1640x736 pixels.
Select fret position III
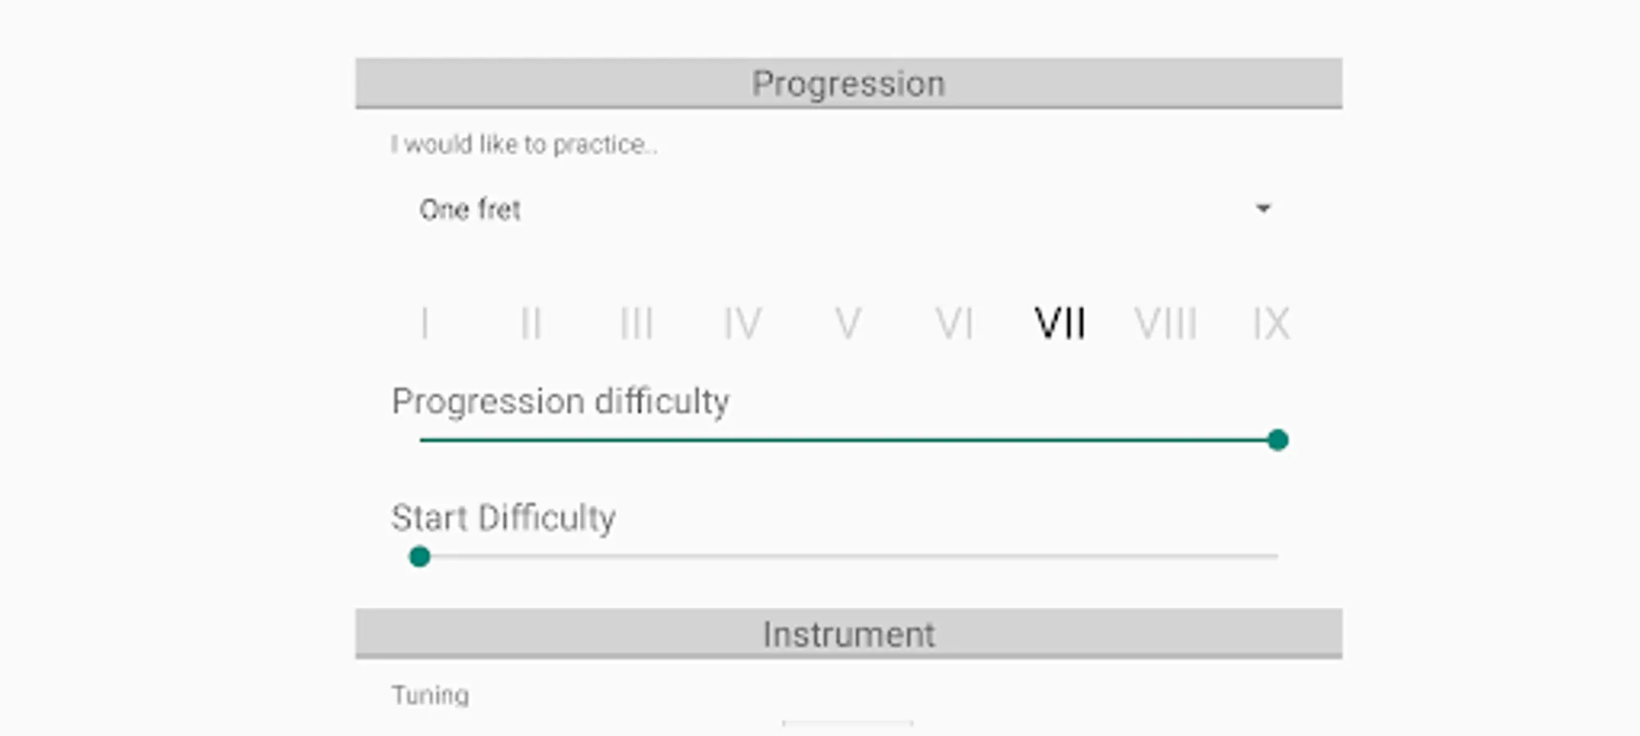coord(636,324)
